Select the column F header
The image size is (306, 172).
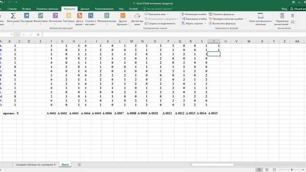[51, 41]
